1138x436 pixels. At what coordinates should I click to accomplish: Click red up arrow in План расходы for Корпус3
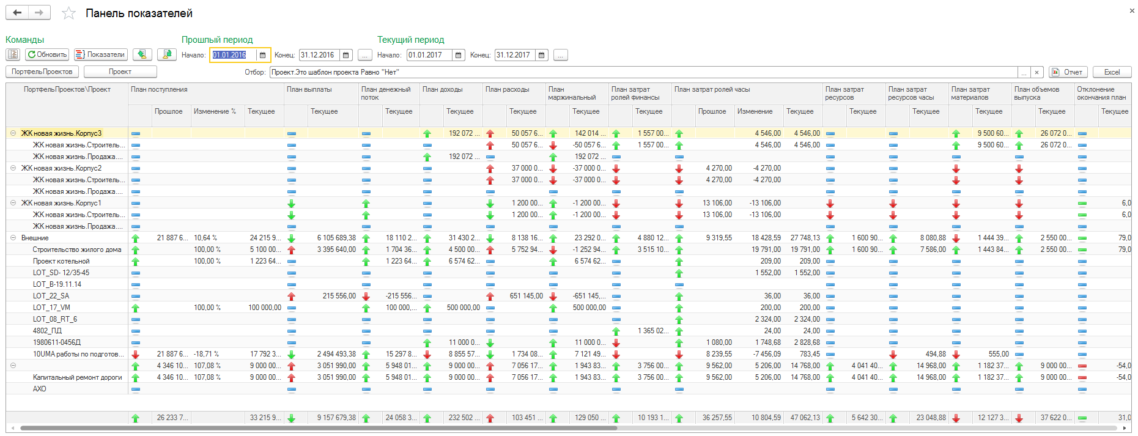pyautogui.click(x=490, y=133)
